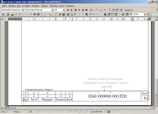Click the Insert Picture toolbar icon

click(8, 14)
